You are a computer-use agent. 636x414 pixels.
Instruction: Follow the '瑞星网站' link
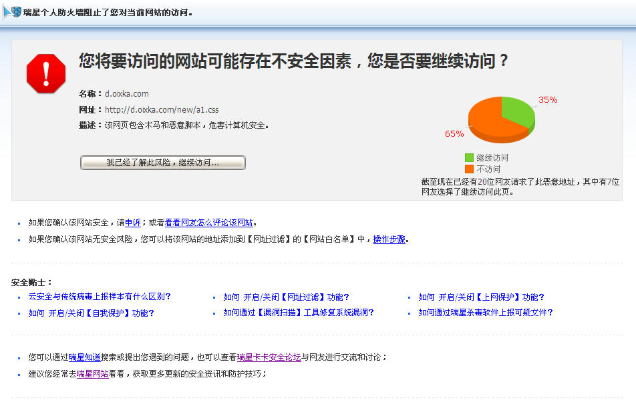coord(92,374)
